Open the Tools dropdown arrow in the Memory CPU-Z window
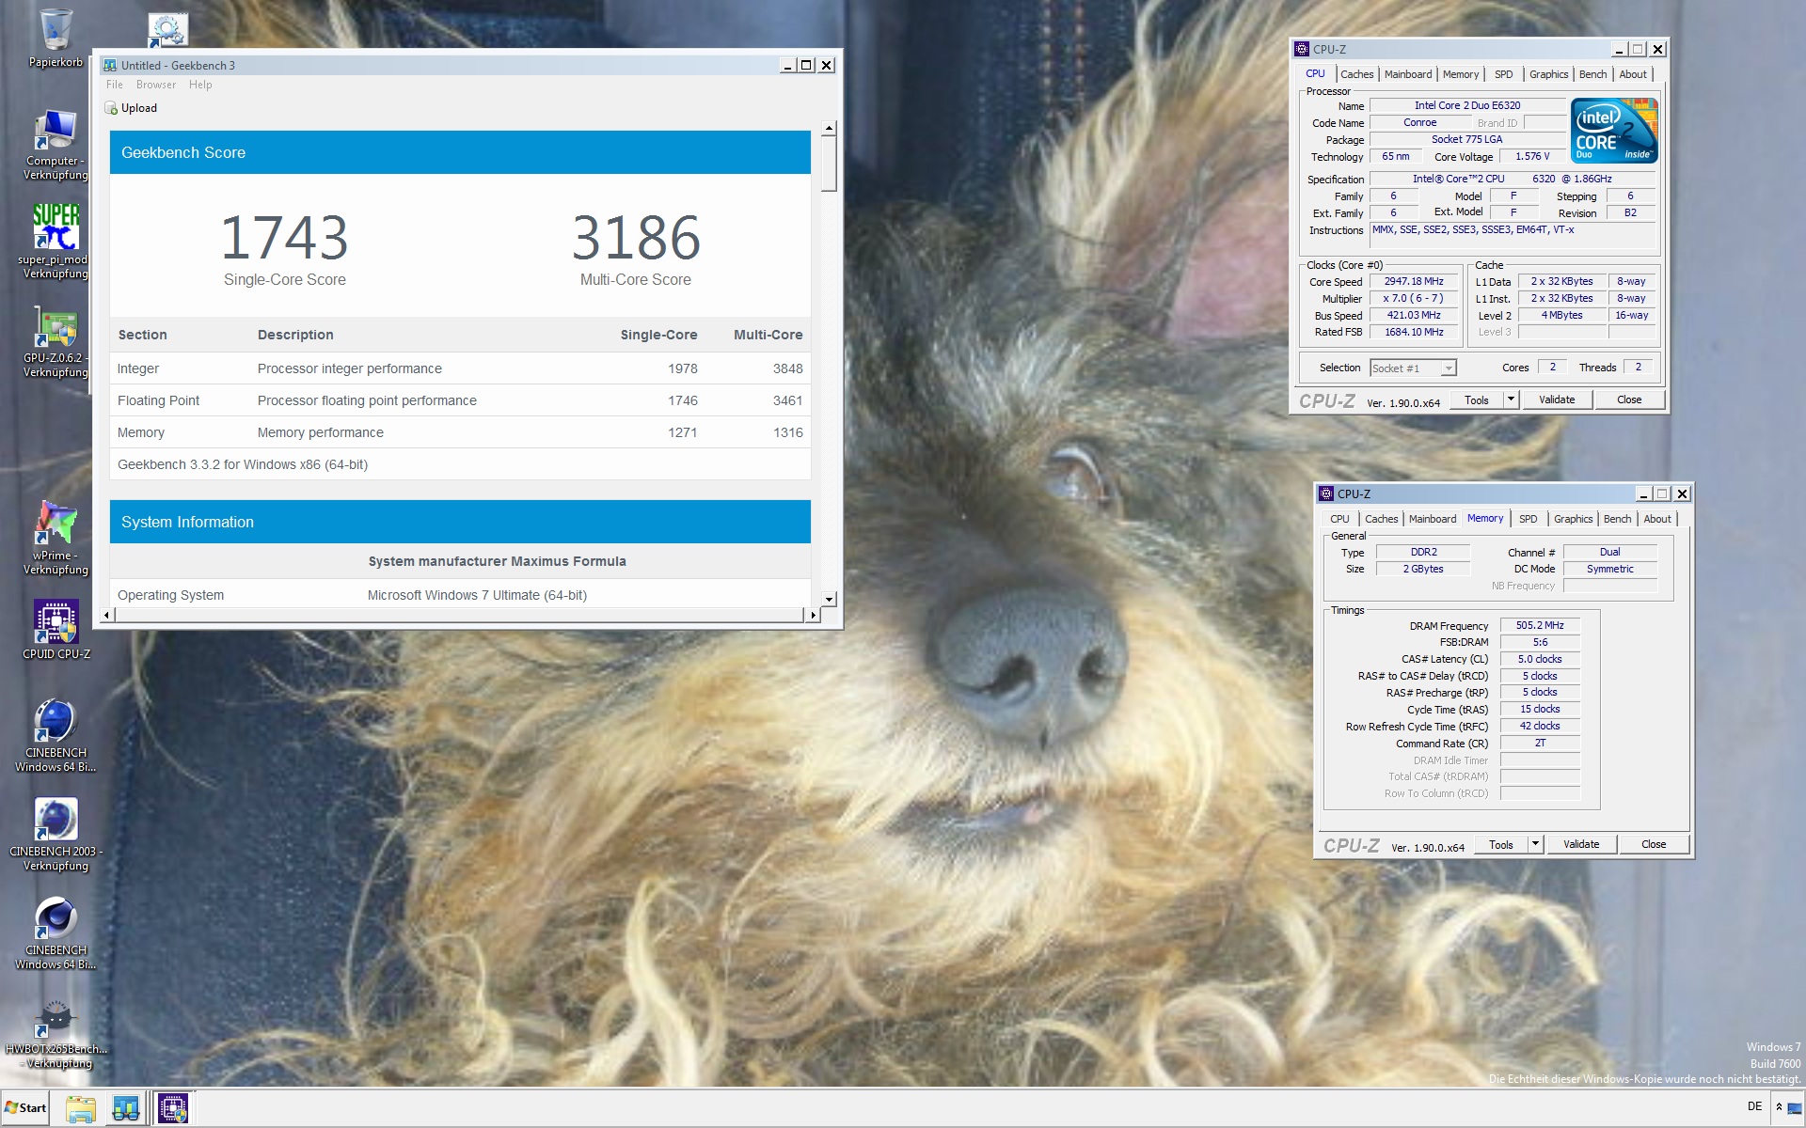This screenshot has height=1128, width=1806. pos(1535,844)
